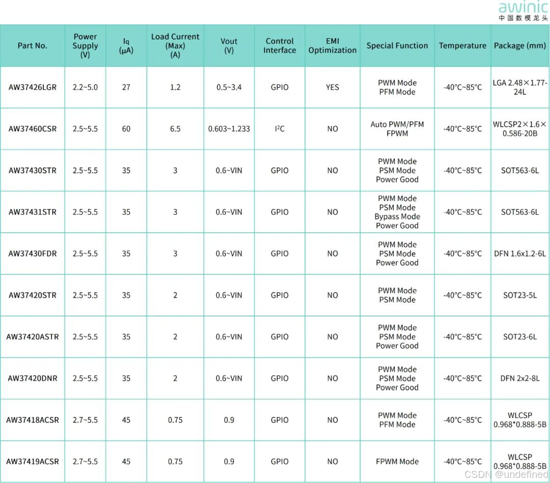550x483 pixels.
Task: Click the load current value '1.2'
Action: point(175,87)
